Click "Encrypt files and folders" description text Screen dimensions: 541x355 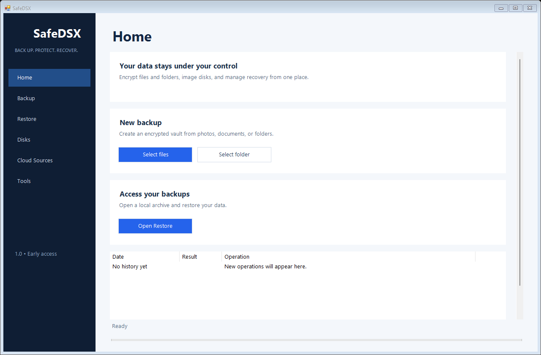[214, 77]
